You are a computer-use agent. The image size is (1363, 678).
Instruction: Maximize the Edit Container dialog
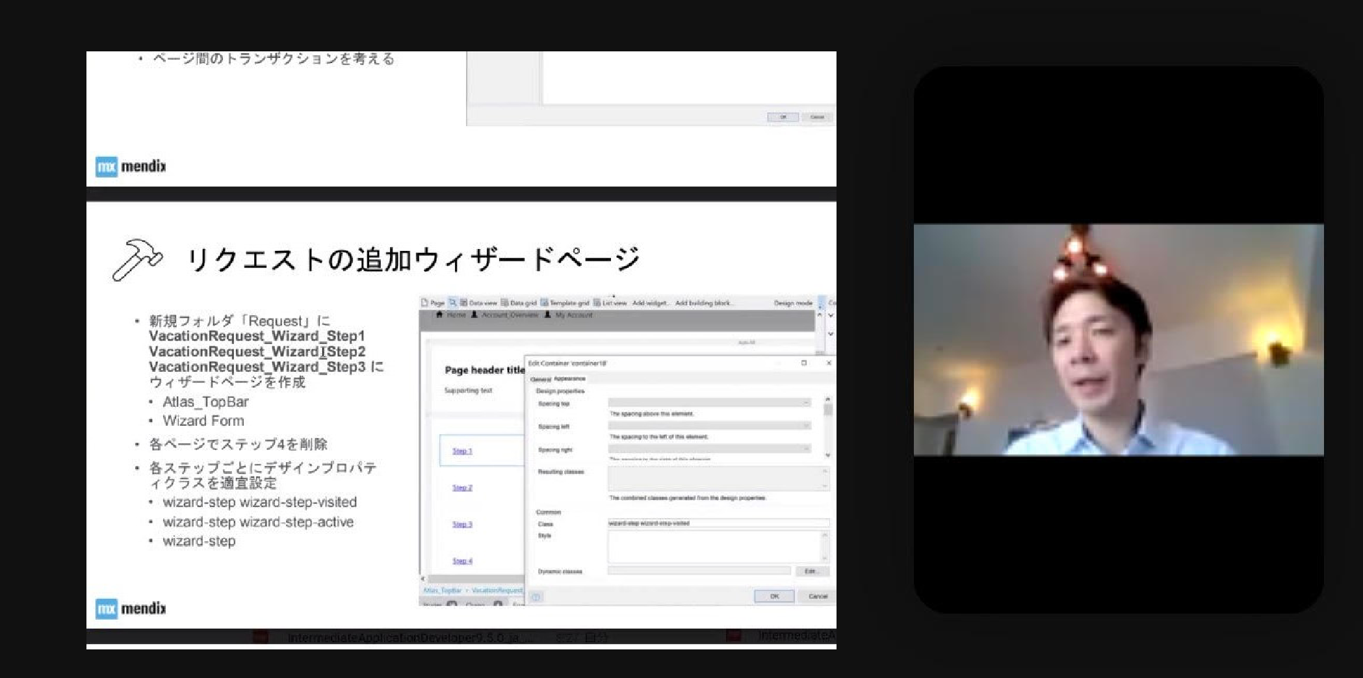[804, 363]
